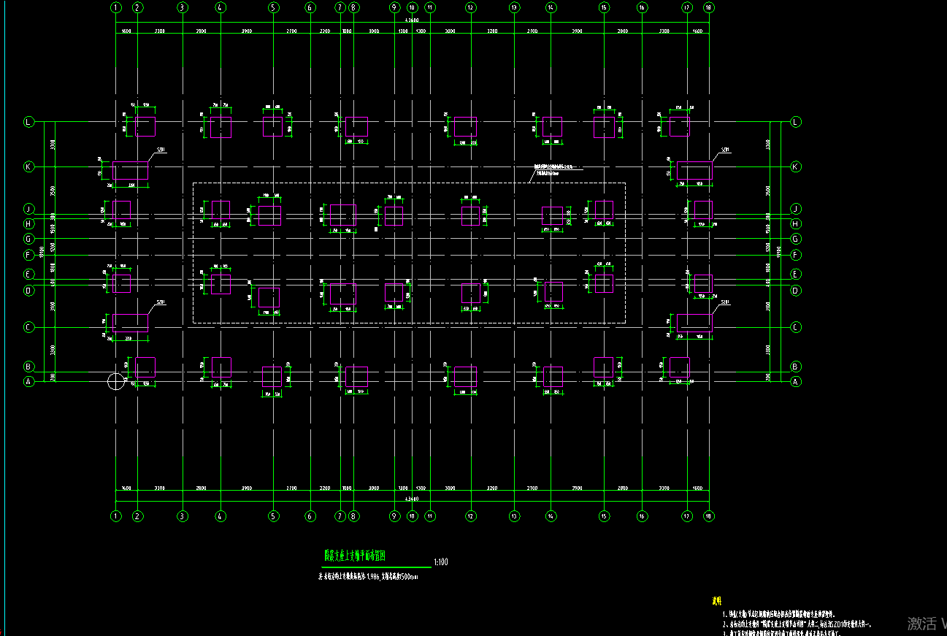Select axis bubble 15 in the bottom row
The height and width of the screenshot is (636, 947).
point(604,516)
